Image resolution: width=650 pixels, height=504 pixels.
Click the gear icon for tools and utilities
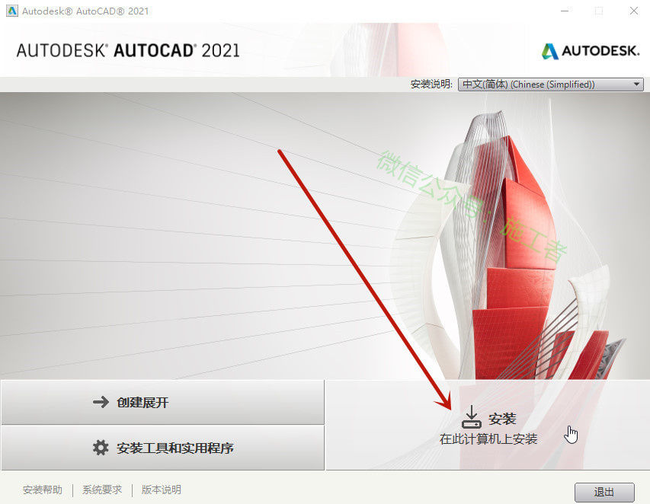click(x=101, y=448)
